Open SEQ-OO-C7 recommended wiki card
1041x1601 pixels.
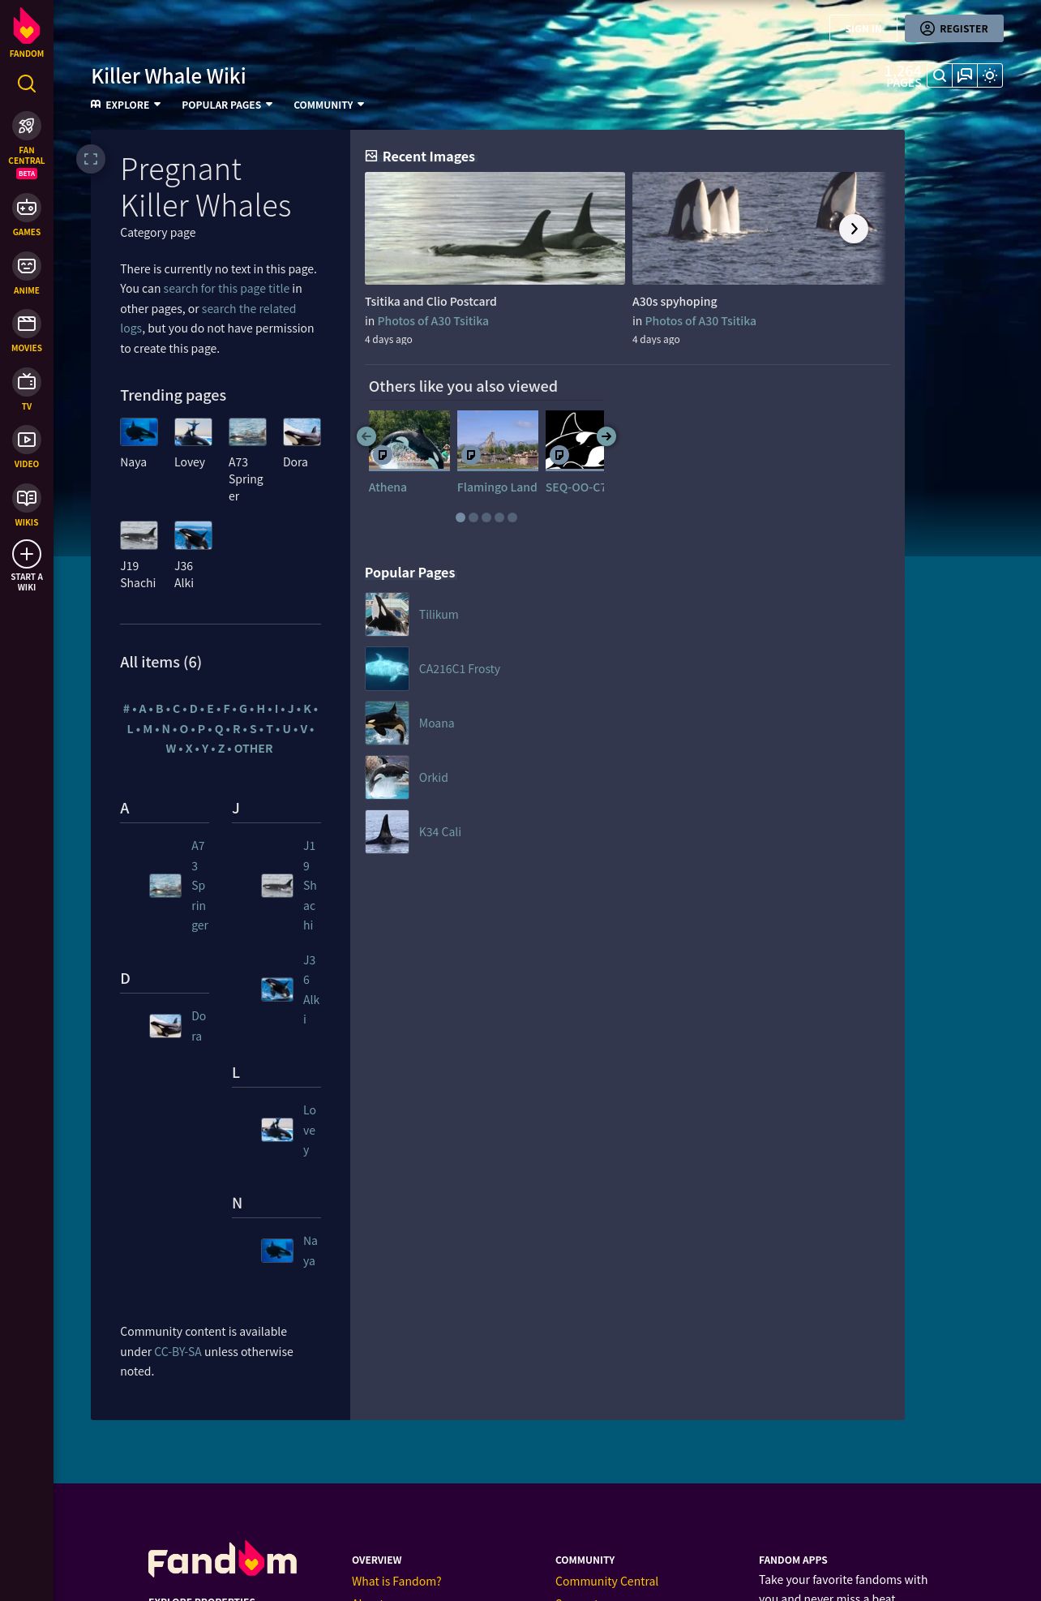pos(575,453)
